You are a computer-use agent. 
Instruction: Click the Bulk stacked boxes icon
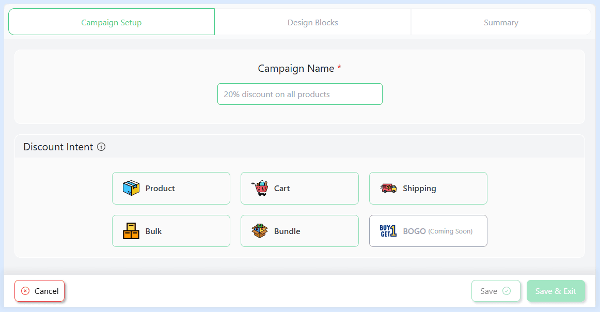coord(131,231)
